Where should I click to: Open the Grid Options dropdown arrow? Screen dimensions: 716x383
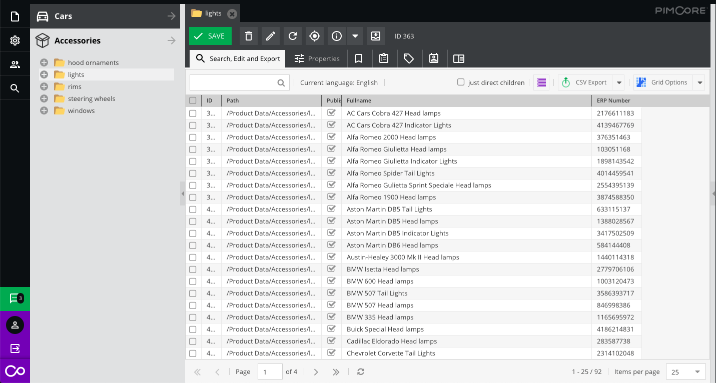click(x=700, y=82)
